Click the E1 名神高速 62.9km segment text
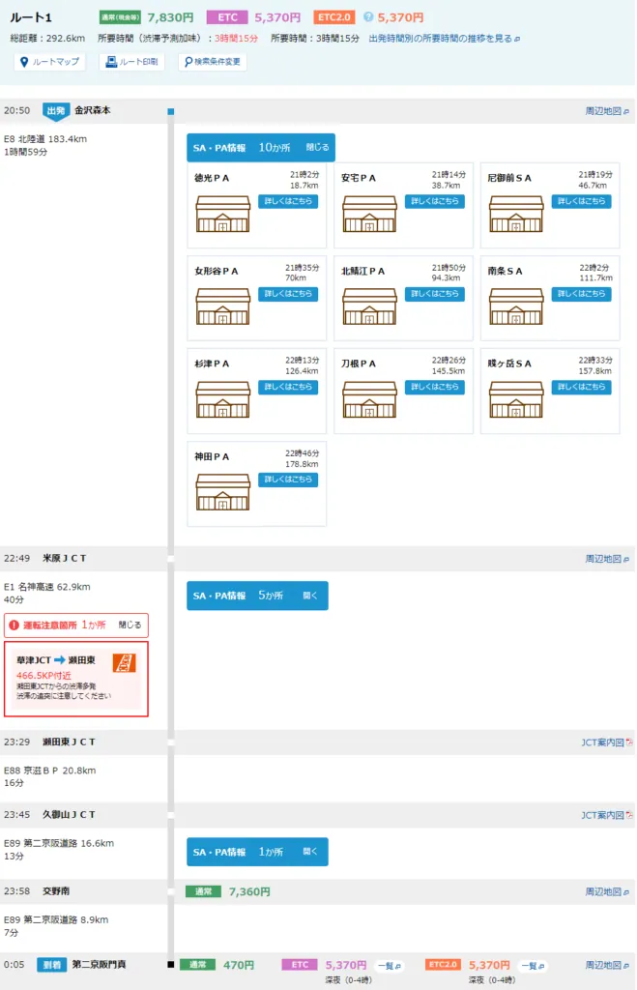This screenshot has width=637, height=990. pyautogui.click(x=47, y=587)
